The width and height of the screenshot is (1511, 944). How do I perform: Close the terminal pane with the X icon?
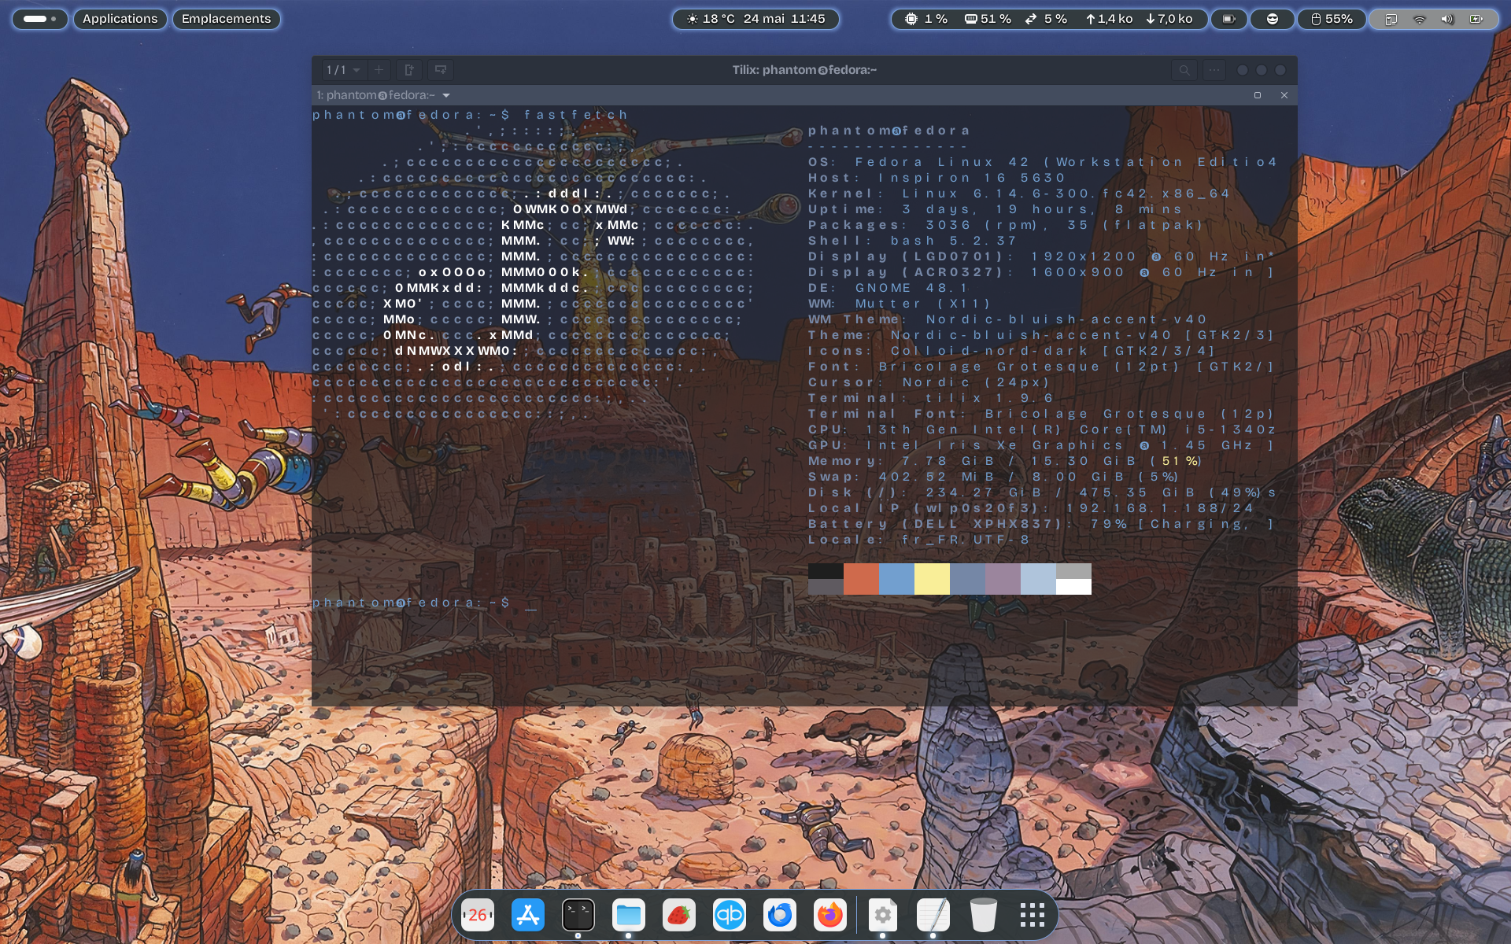coord(1284,95)
